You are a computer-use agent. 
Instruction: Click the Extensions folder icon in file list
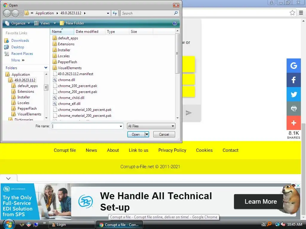click(x=55, y=44)
